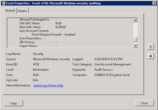Click the previous event up arrow button
Viewport: 158px width, 110px height.
tap(151, 47)
